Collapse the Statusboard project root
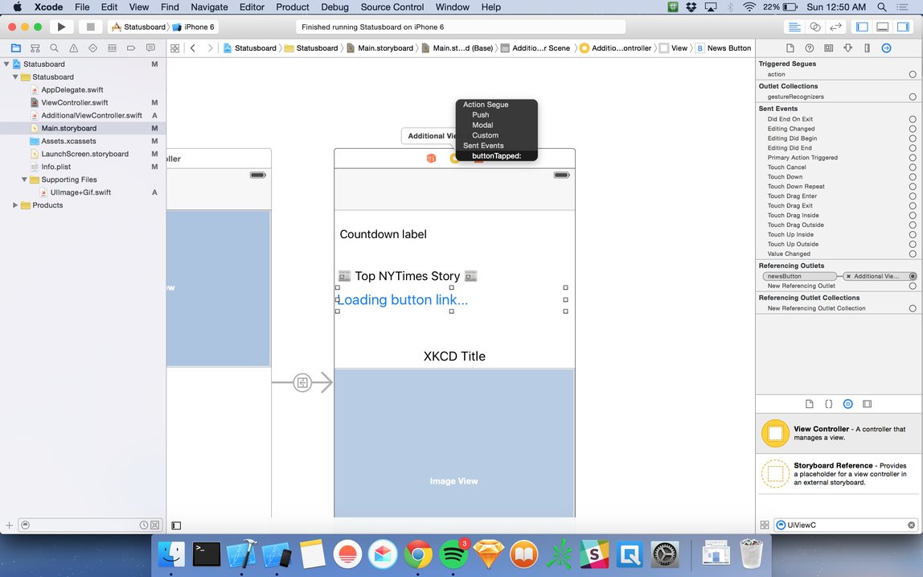923x577 pixels. (6, 64)
